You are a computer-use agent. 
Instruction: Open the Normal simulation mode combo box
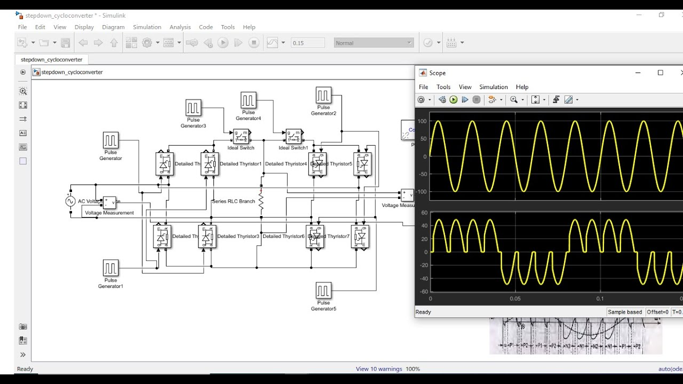pyautogui.click(x=374, y=43)
